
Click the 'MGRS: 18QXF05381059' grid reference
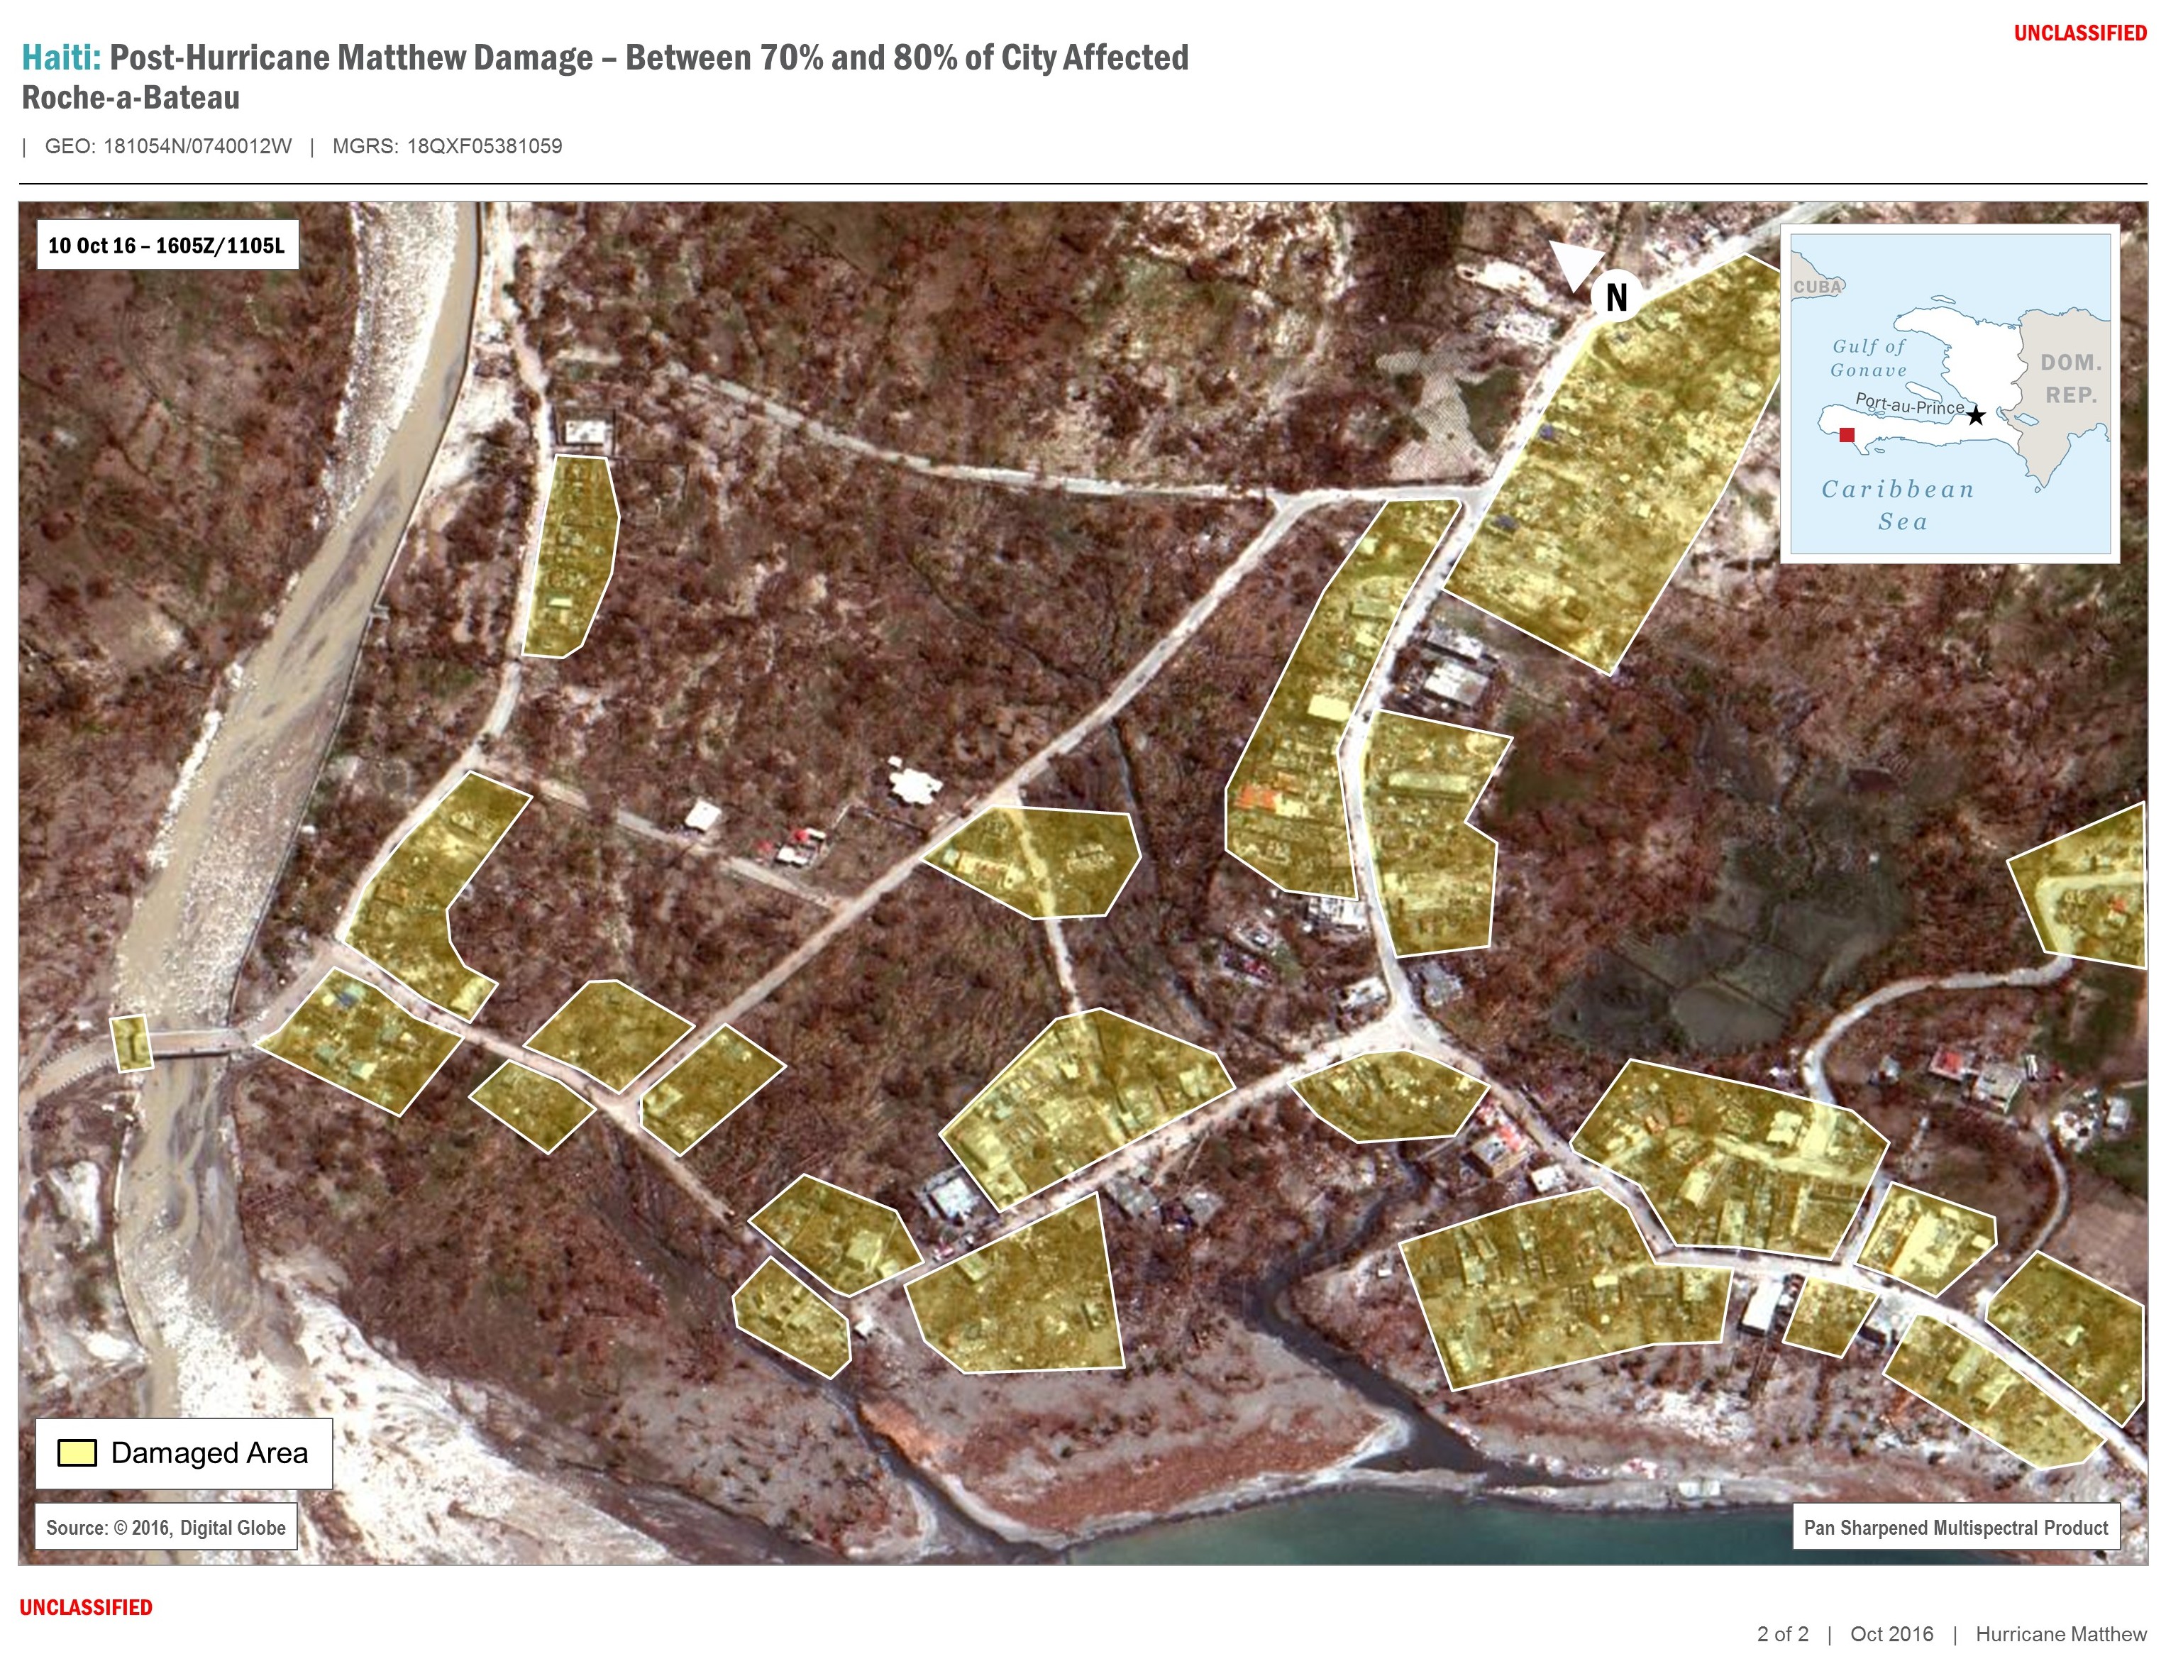point(447,145)
